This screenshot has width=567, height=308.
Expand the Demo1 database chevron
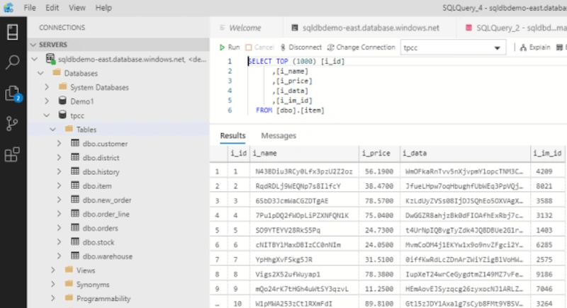click(47, 101)
